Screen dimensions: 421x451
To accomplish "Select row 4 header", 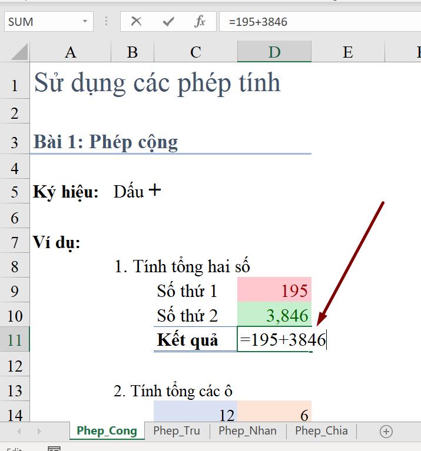I will click(15, 166).
